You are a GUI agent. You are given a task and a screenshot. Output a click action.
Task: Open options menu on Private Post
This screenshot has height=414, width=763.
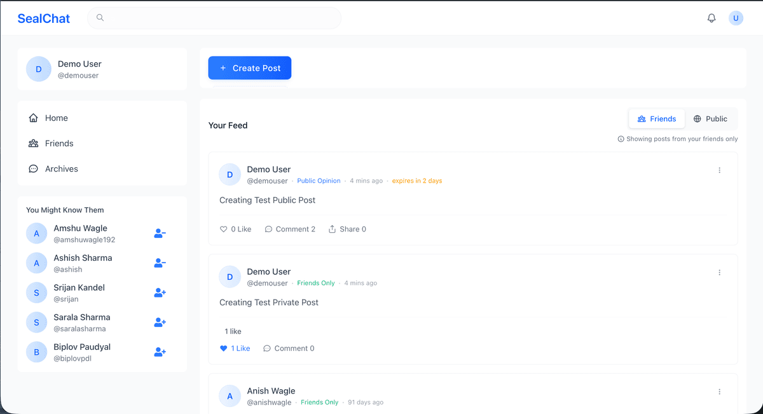tap(720, 272)
